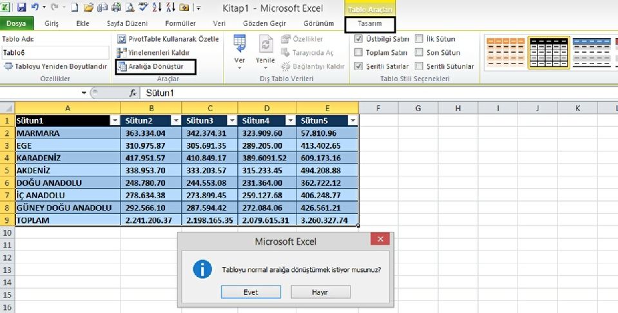Confirm with Evet button
Screen dimensions: 618x313
point(251,292)
